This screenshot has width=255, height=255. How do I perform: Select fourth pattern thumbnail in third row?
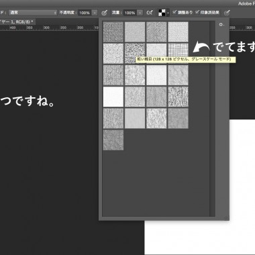pyautogui.click(x=178, y=75)
